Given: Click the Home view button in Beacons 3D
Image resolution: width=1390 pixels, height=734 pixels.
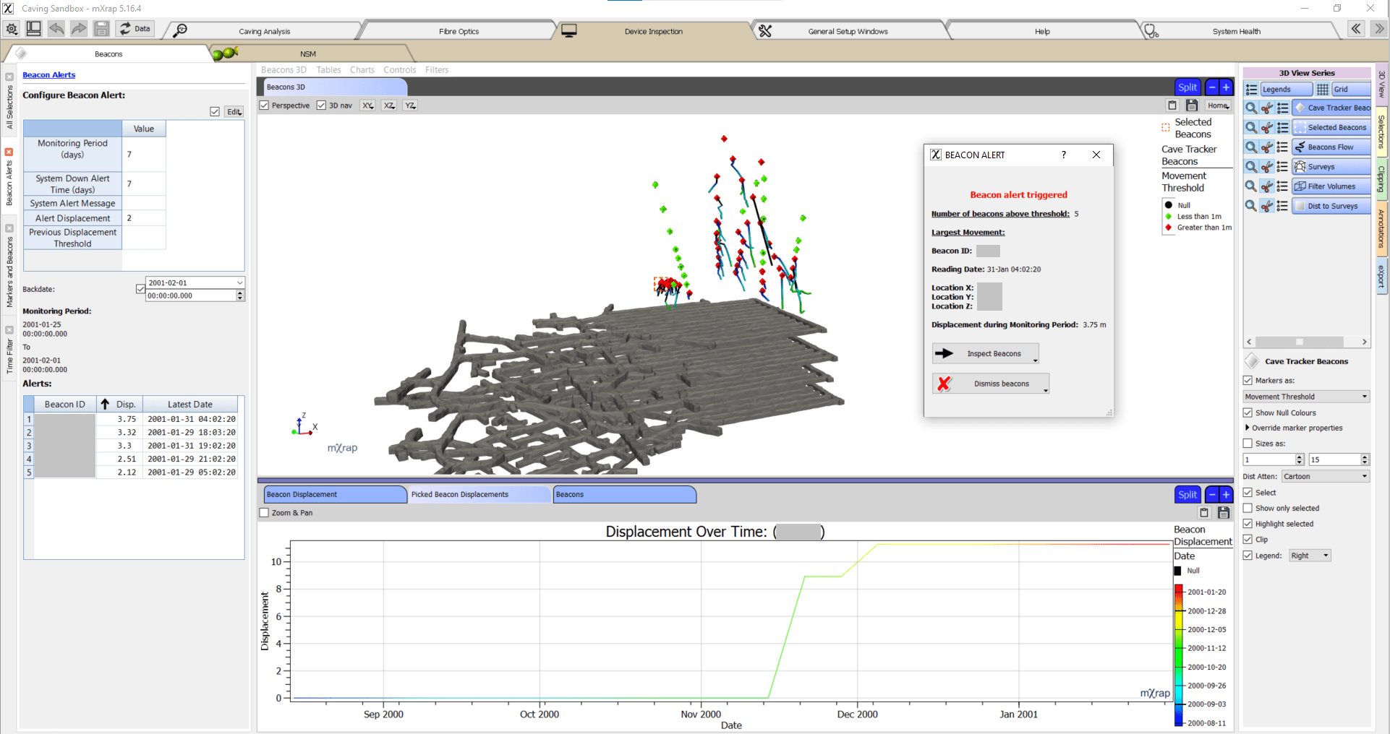Looking at the screenshot, I should 1218,105.
